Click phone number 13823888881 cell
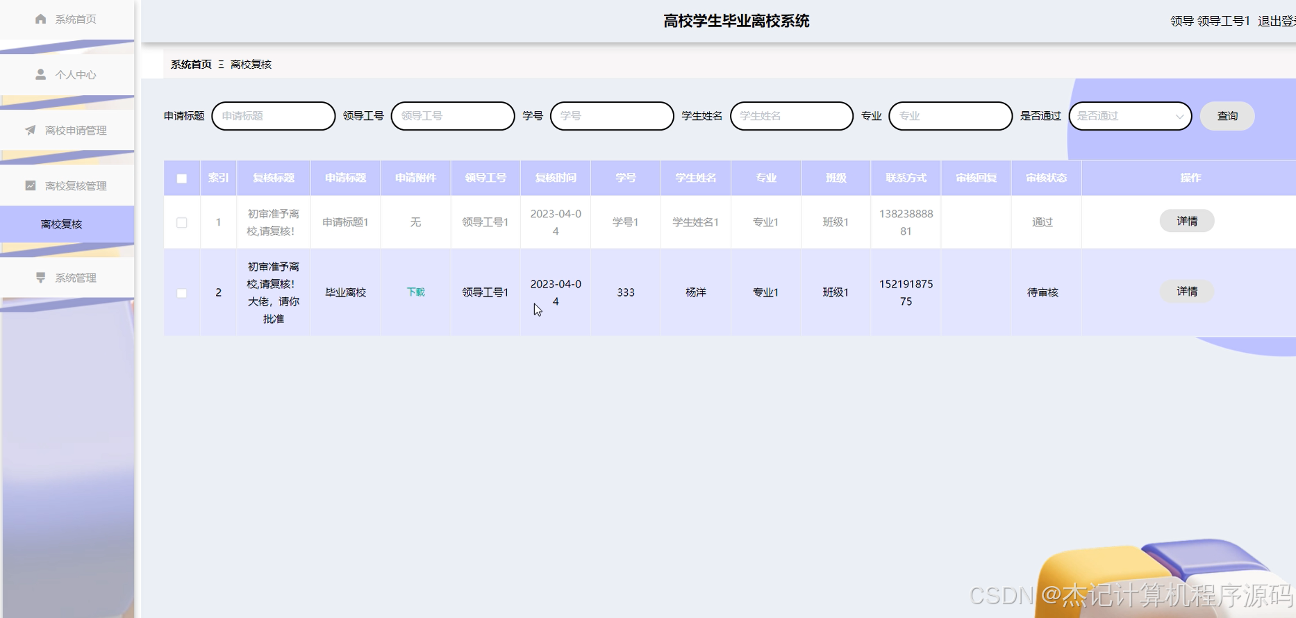1296x618 pixels. coord(906,222)
